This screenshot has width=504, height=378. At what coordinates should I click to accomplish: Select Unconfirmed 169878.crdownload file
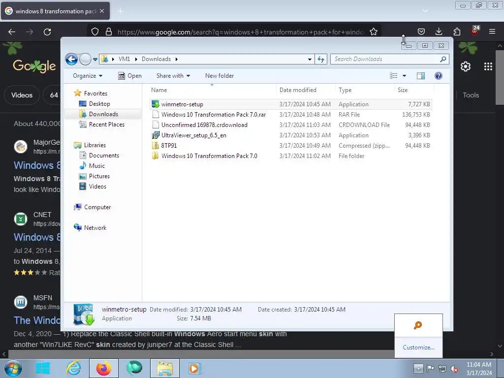(x=291, y=125)
